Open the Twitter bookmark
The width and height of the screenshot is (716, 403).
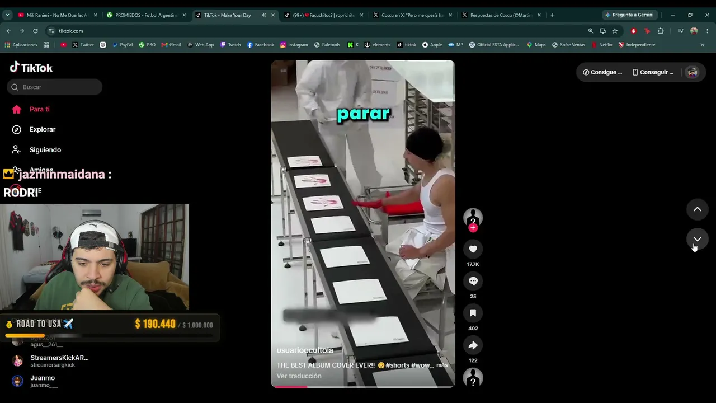(83, 45)
